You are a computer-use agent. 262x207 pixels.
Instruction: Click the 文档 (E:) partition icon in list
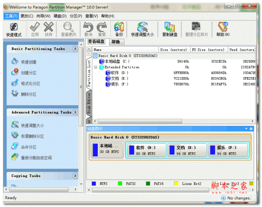point(108,78)
